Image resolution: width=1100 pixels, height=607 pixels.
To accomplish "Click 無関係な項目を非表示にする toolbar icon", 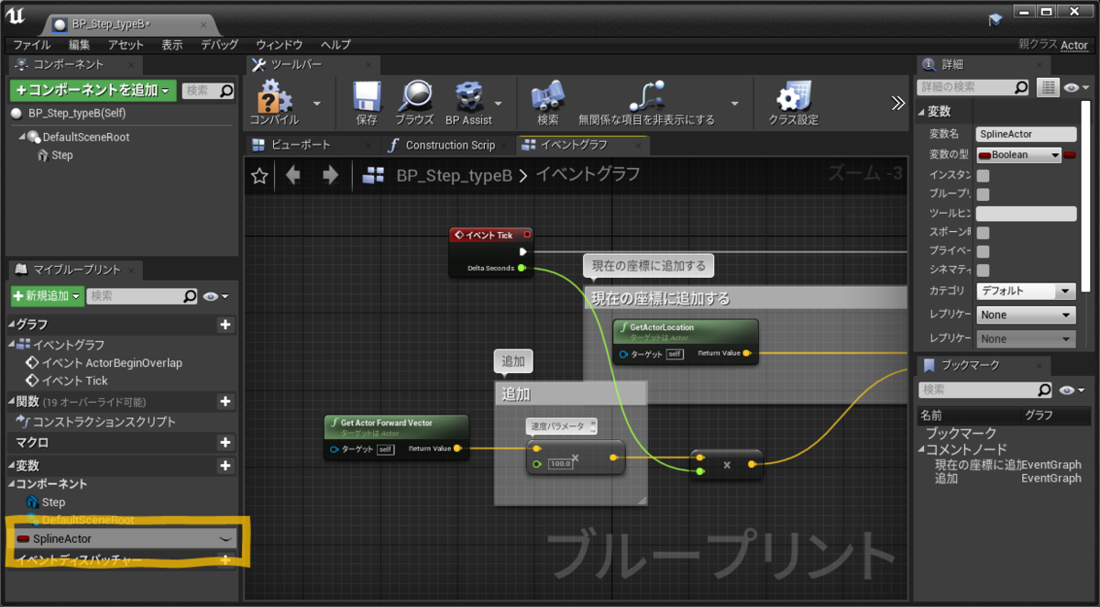I will tap(646, 103).
